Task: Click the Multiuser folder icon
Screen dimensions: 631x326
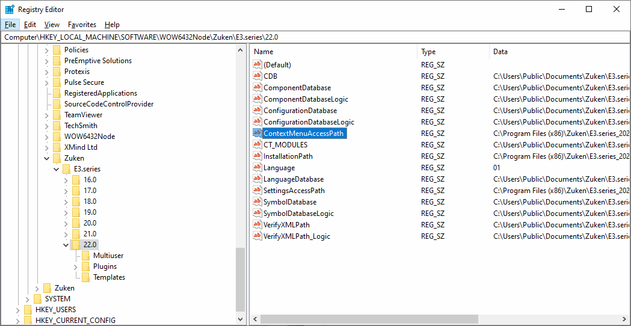Action: pyautogui.click(x=85, y=256)
